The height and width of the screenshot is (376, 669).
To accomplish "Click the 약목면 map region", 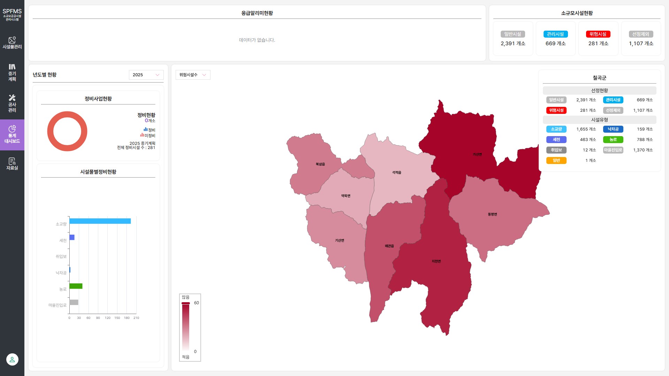I will pyautogui.click(x=345, y=195).
